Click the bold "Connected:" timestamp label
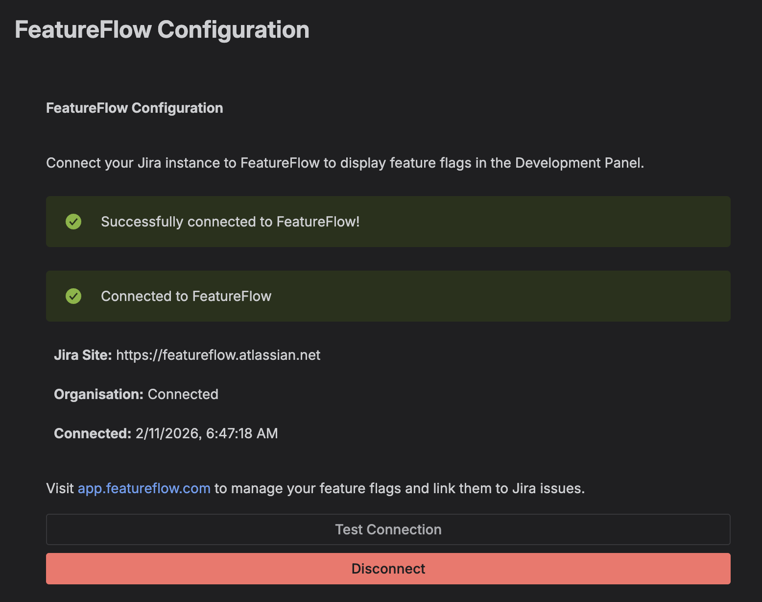 click(93, 433)
